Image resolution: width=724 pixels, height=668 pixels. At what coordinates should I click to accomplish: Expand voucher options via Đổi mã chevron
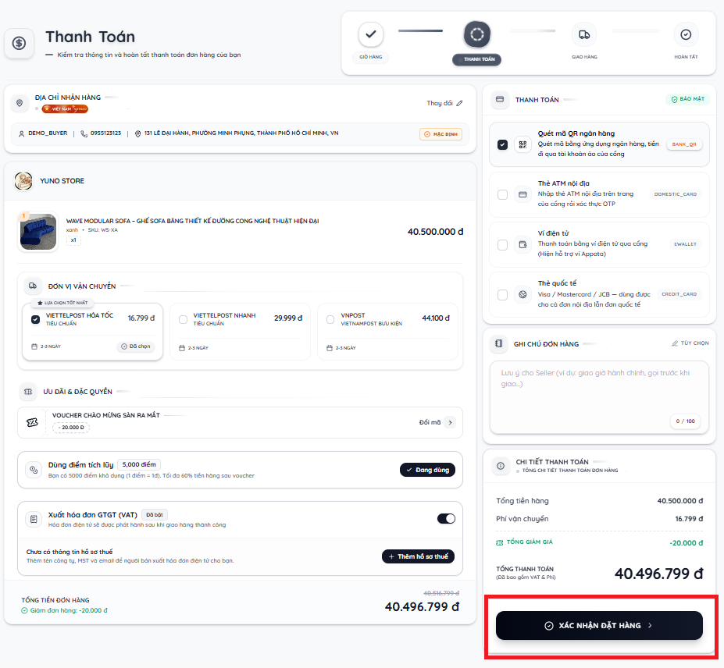(x=450, y=422)
